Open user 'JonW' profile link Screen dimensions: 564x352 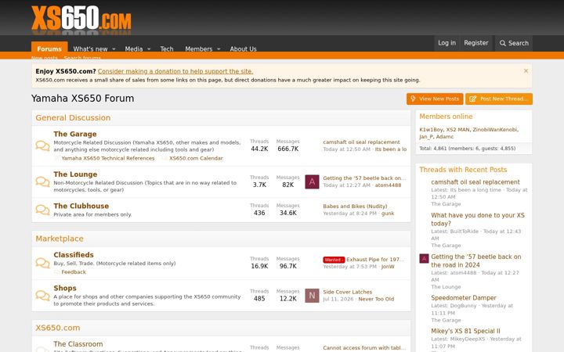(388, 267)
